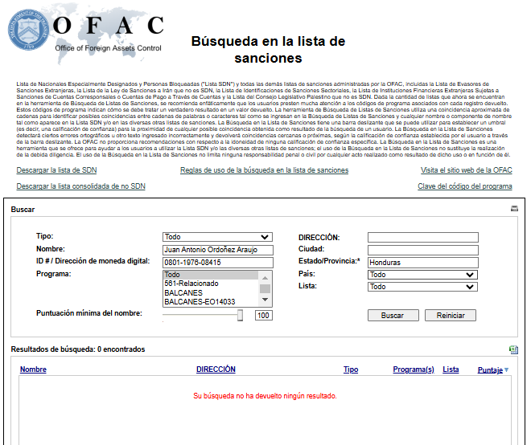Open the Descargar la lista de SDN link
Image resolution: width=531 pixels, height=445 pixels.
point(56,170)
